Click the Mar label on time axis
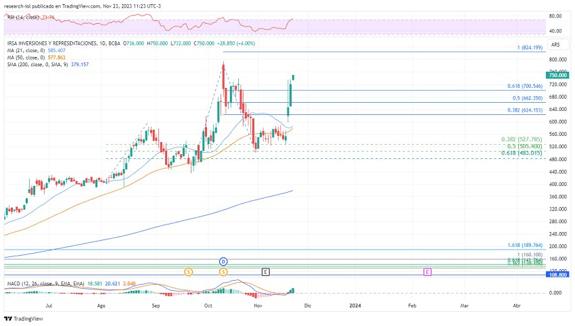 click(x=464, y=306)
